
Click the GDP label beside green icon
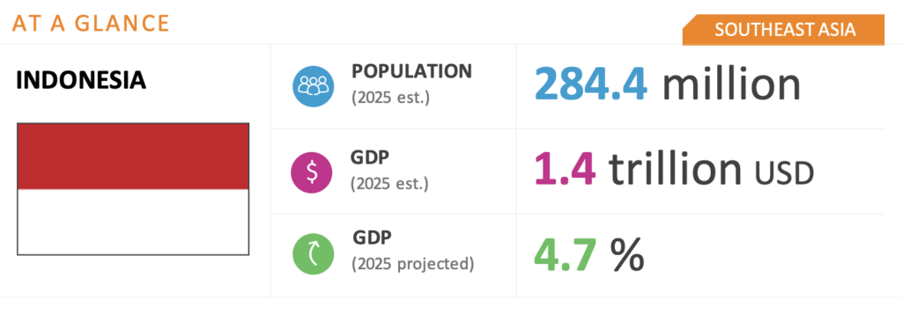372,238
